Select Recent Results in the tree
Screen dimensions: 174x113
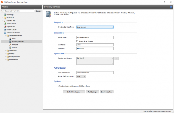pyautogui.click(x=11, y=30)
